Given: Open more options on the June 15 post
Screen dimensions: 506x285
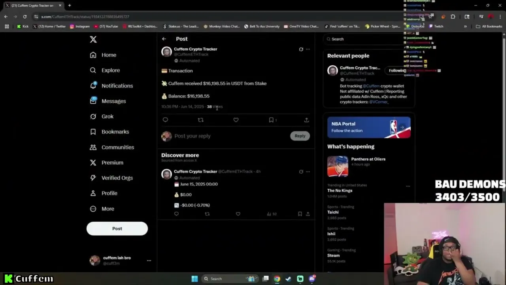Looking at the screenshot, I should (x=308, y=172).
